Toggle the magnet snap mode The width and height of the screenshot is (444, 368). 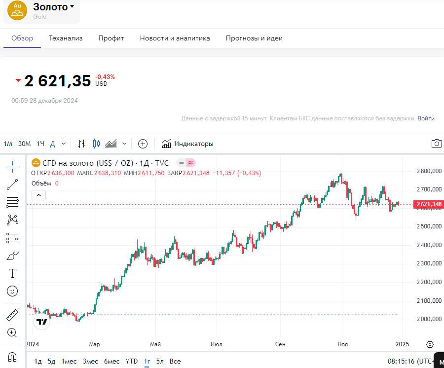[13, 356]
